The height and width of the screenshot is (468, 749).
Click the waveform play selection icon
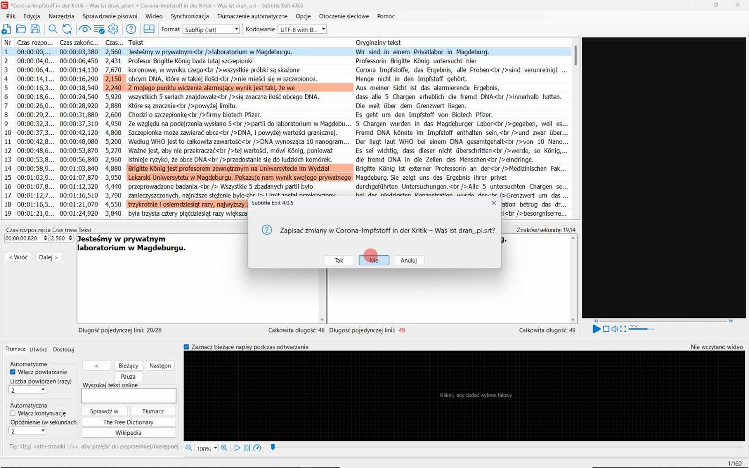[237, 448]
